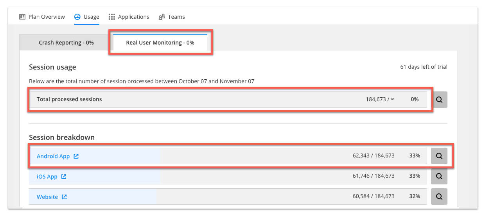This screenshot has height=218, width=485.
Task: Click external link icon beside iOS App
Action: coord(64,176)
